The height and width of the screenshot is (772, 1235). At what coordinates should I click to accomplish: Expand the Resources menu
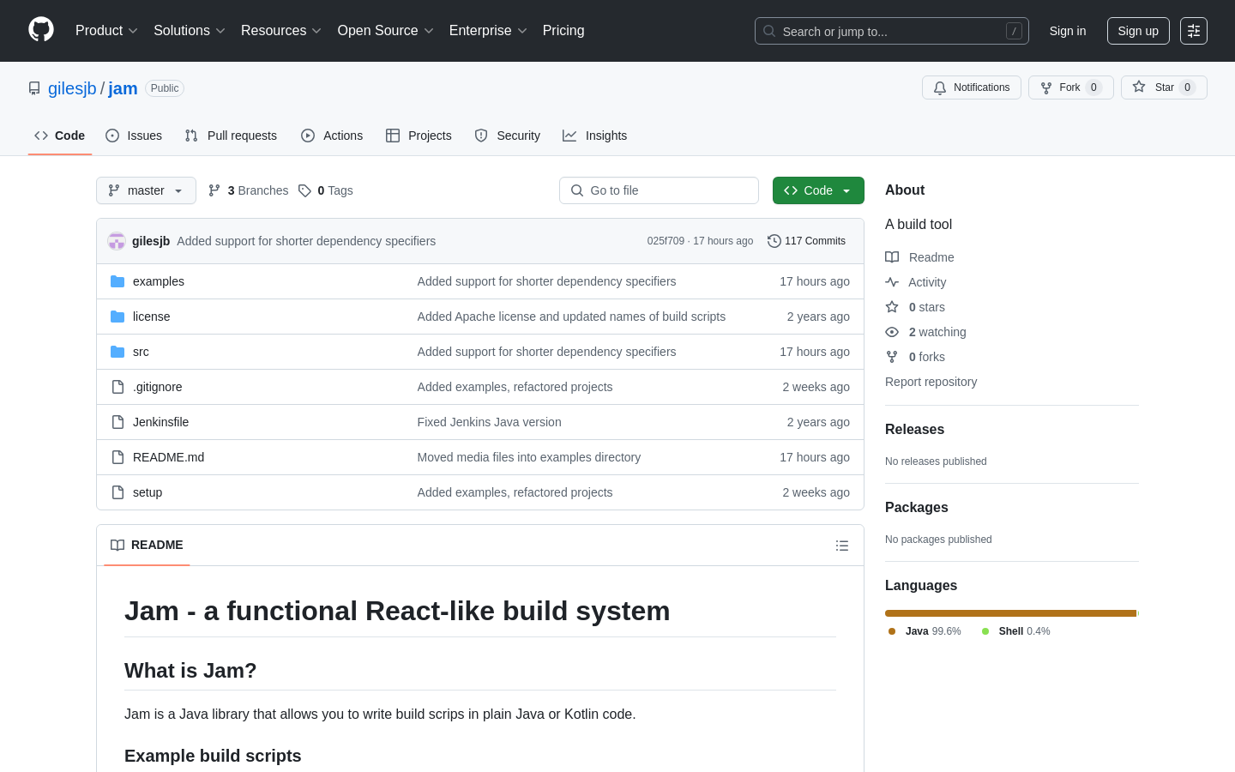281,31
